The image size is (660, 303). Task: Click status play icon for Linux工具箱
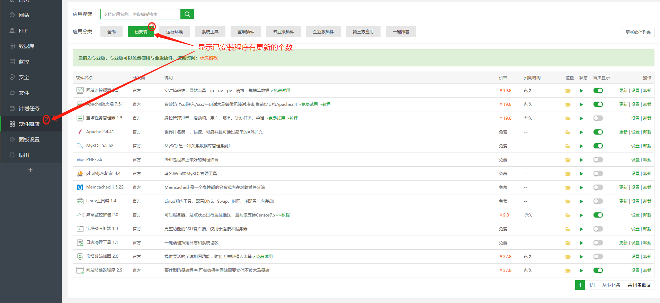pyautogui.click(x=581, y=201)
